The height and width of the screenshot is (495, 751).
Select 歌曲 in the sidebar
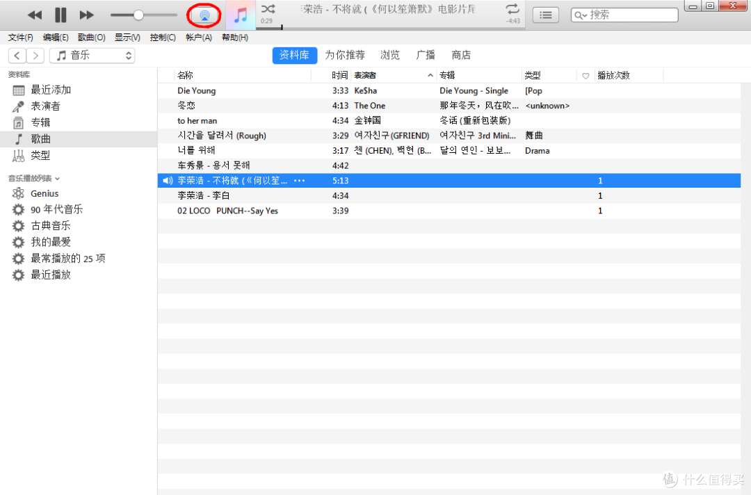79,139
